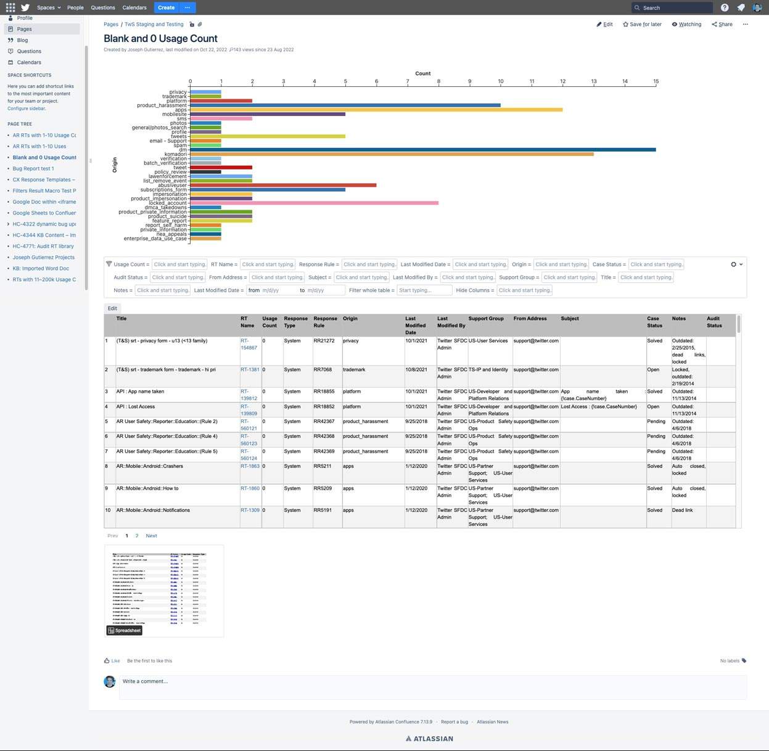The image size is (769, 751).
Task: Click the Blog quotation icon
Action: [10, 40]
